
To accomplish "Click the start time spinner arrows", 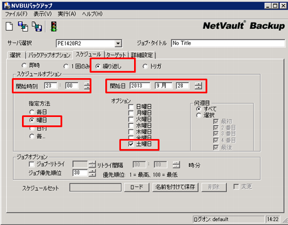I will (x=87, y=86).
